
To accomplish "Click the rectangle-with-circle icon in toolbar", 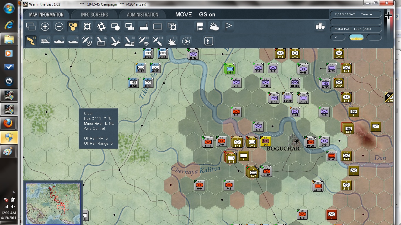I will (x=115, y=27).
